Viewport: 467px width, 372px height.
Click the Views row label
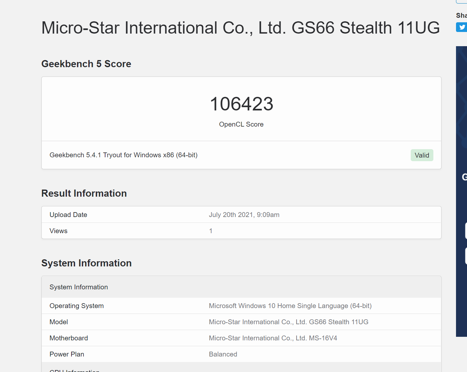tap(59, 231)
